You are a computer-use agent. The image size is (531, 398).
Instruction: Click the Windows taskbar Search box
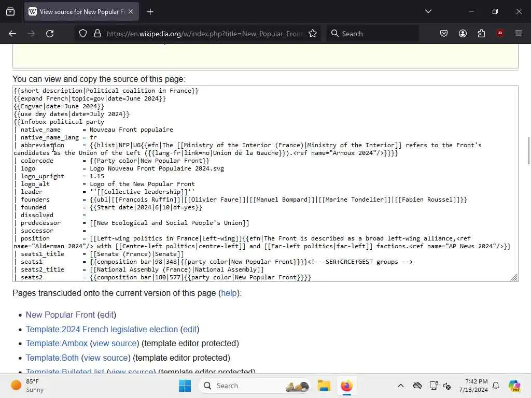click(255, 386)
